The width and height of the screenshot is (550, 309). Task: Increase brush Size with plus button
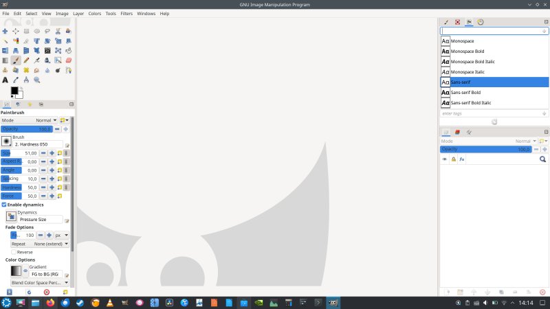(x=52, y=153)
